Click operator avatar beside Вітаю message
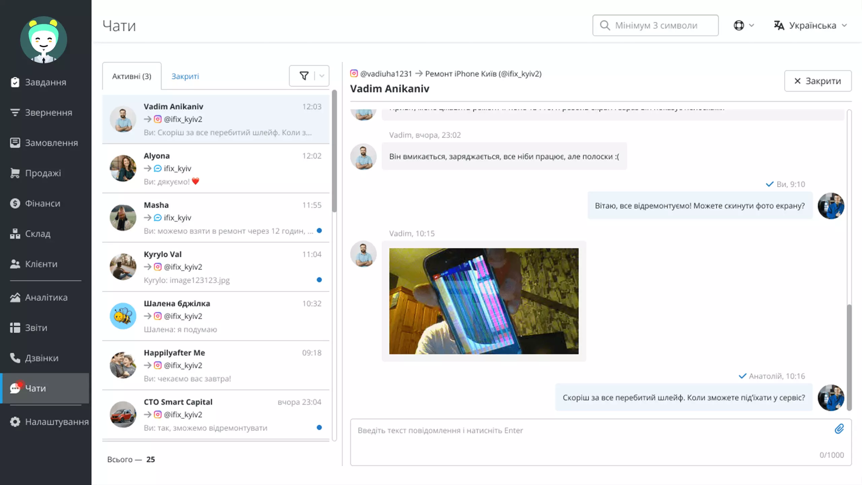 [x=831, y=206]
